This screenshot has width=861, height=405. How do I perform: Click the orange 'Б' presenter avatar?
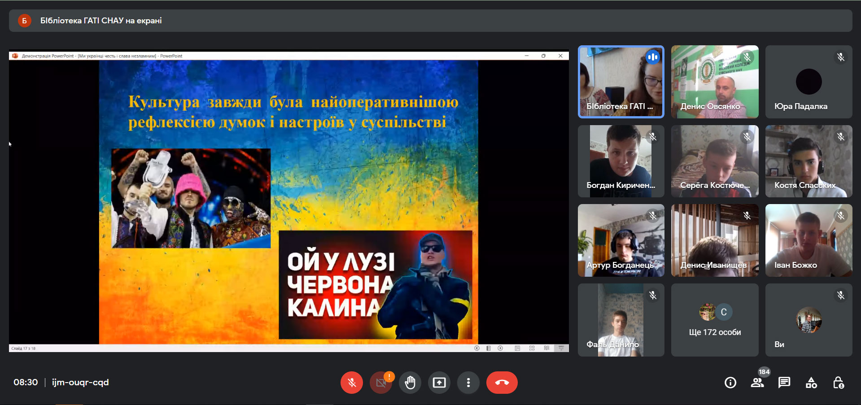tap(24, 21)
